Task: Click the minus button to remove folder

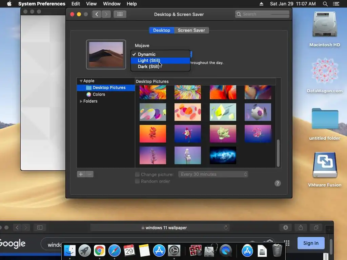Action: click(89, 174)
